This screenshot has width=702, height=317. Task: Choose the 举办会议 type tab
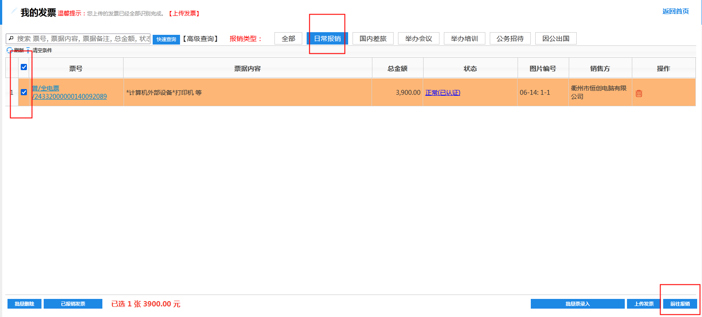[418, 39]
